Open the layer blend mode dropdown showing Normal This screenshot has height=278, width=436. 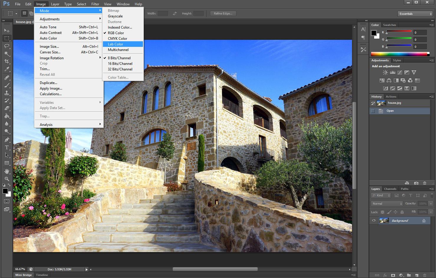(x=386, y=203)
